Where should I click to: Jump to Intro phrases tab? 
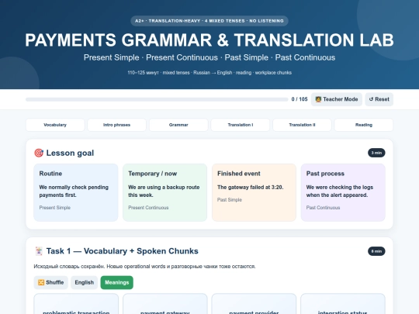coord(116,125)
